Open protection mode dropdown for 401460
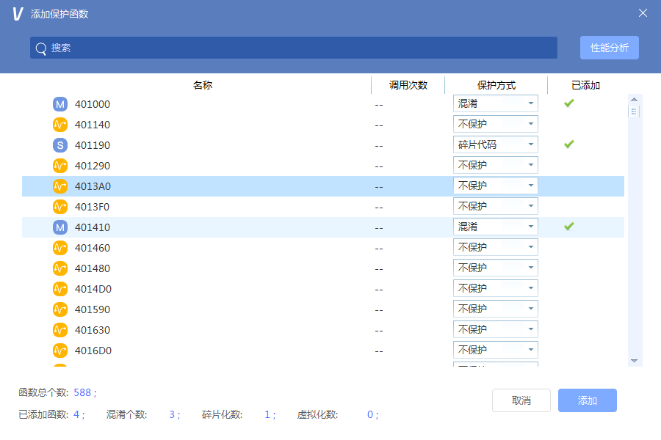The height and width of the screenshot is (440, 661). (x=495, y=247)
